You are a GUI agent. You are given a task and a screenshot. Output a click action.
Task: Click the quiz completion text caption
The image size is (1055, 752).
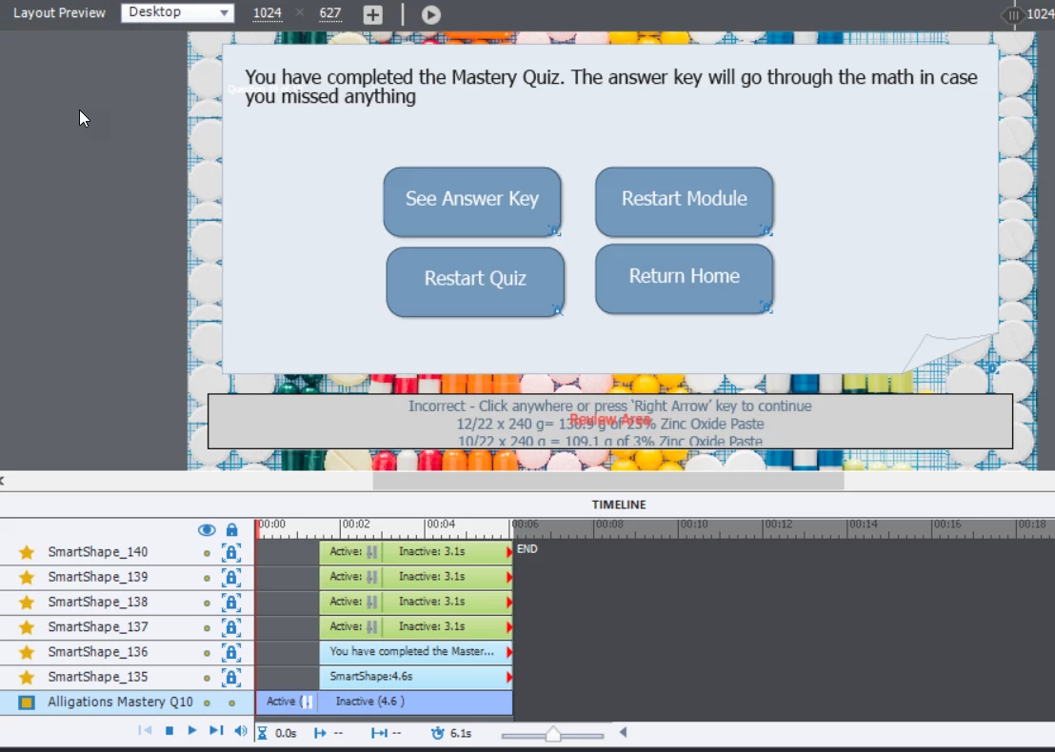coord(611,87)
